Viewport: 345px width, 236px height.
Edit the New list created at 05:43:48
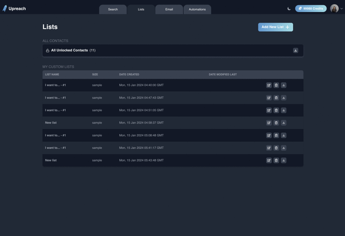269,160
